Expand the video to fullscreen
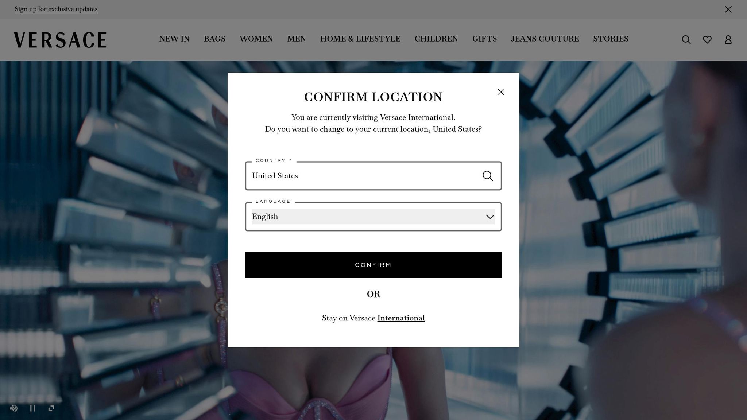The height and width of the screenshot is (420, 747). pyautogui.click(x=51, y=408)
